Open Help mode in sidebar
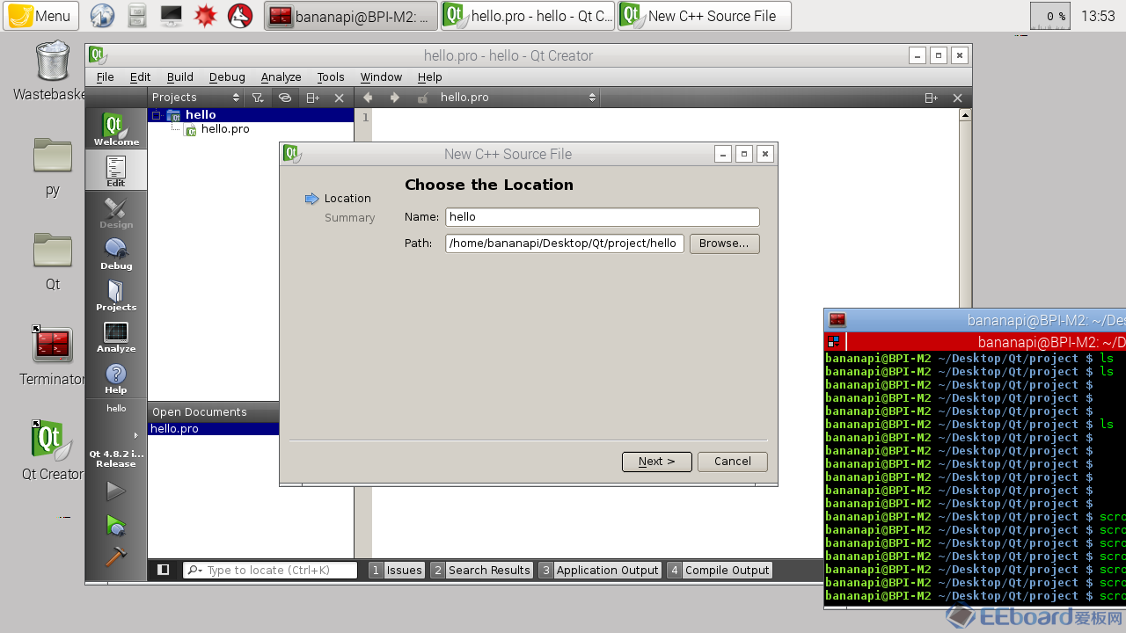 [116, 378]
